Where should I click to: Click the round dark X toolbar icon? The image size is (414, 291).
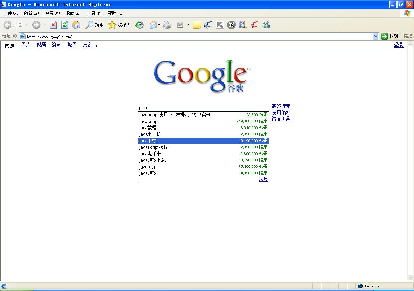pyautogui.click(x=231, y=25)
